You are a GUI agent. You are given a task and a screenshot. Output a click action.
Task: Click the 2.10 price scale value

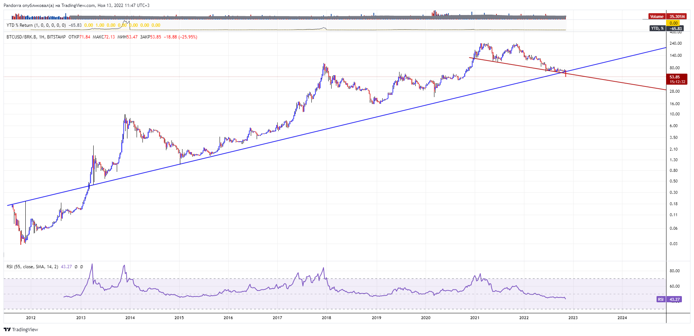673,149
